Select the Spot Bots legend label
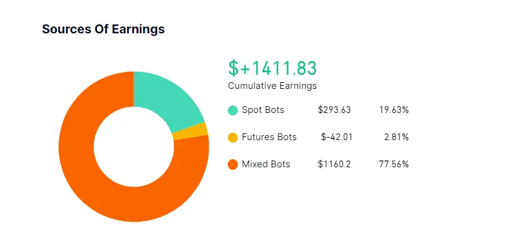 click(263, 110)
